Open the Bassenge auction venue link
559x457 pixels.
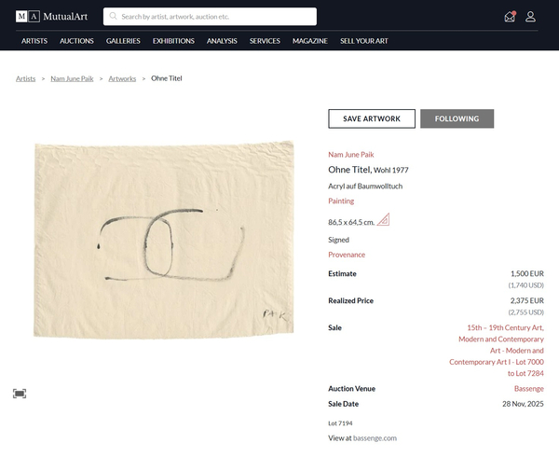pos(528,388)
